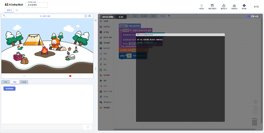Open the space key dropdown in block

point(123,26)
